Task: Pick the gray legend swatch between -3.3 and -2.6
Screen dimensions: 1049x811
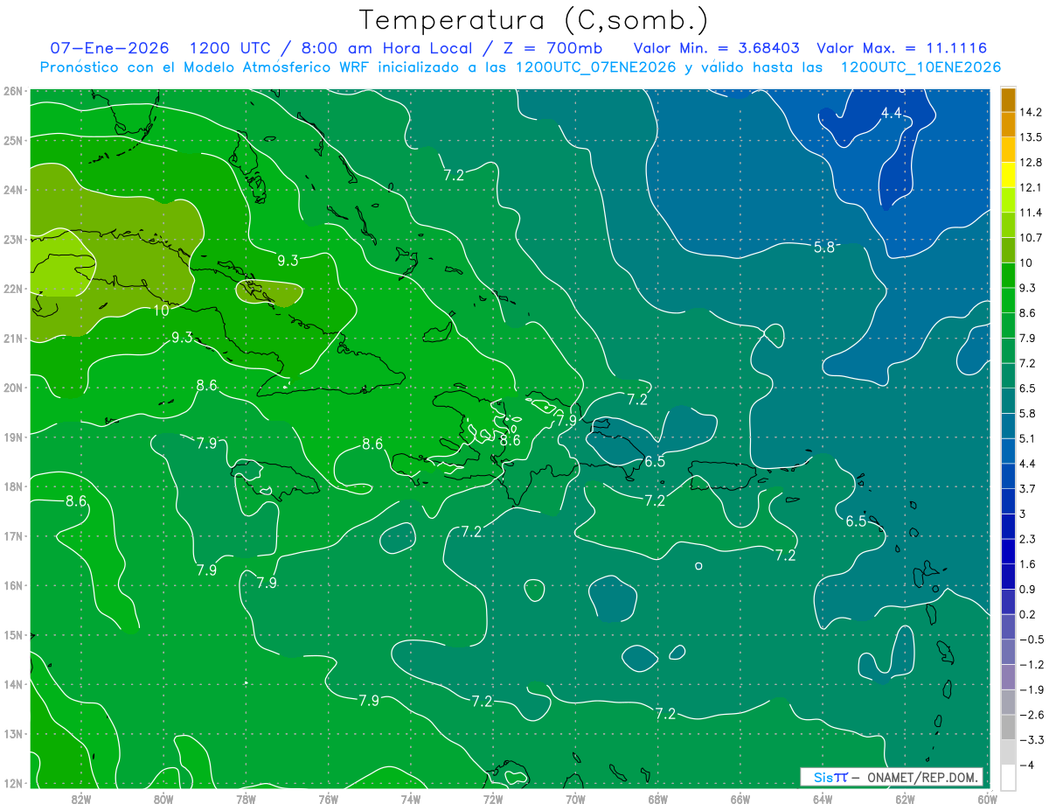Action: (1008, 728)
